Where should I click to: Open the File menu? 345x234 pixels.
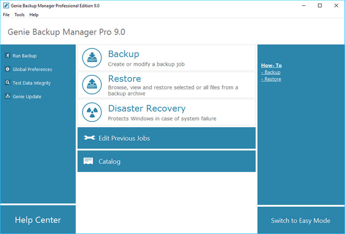[x=6, y=15]
